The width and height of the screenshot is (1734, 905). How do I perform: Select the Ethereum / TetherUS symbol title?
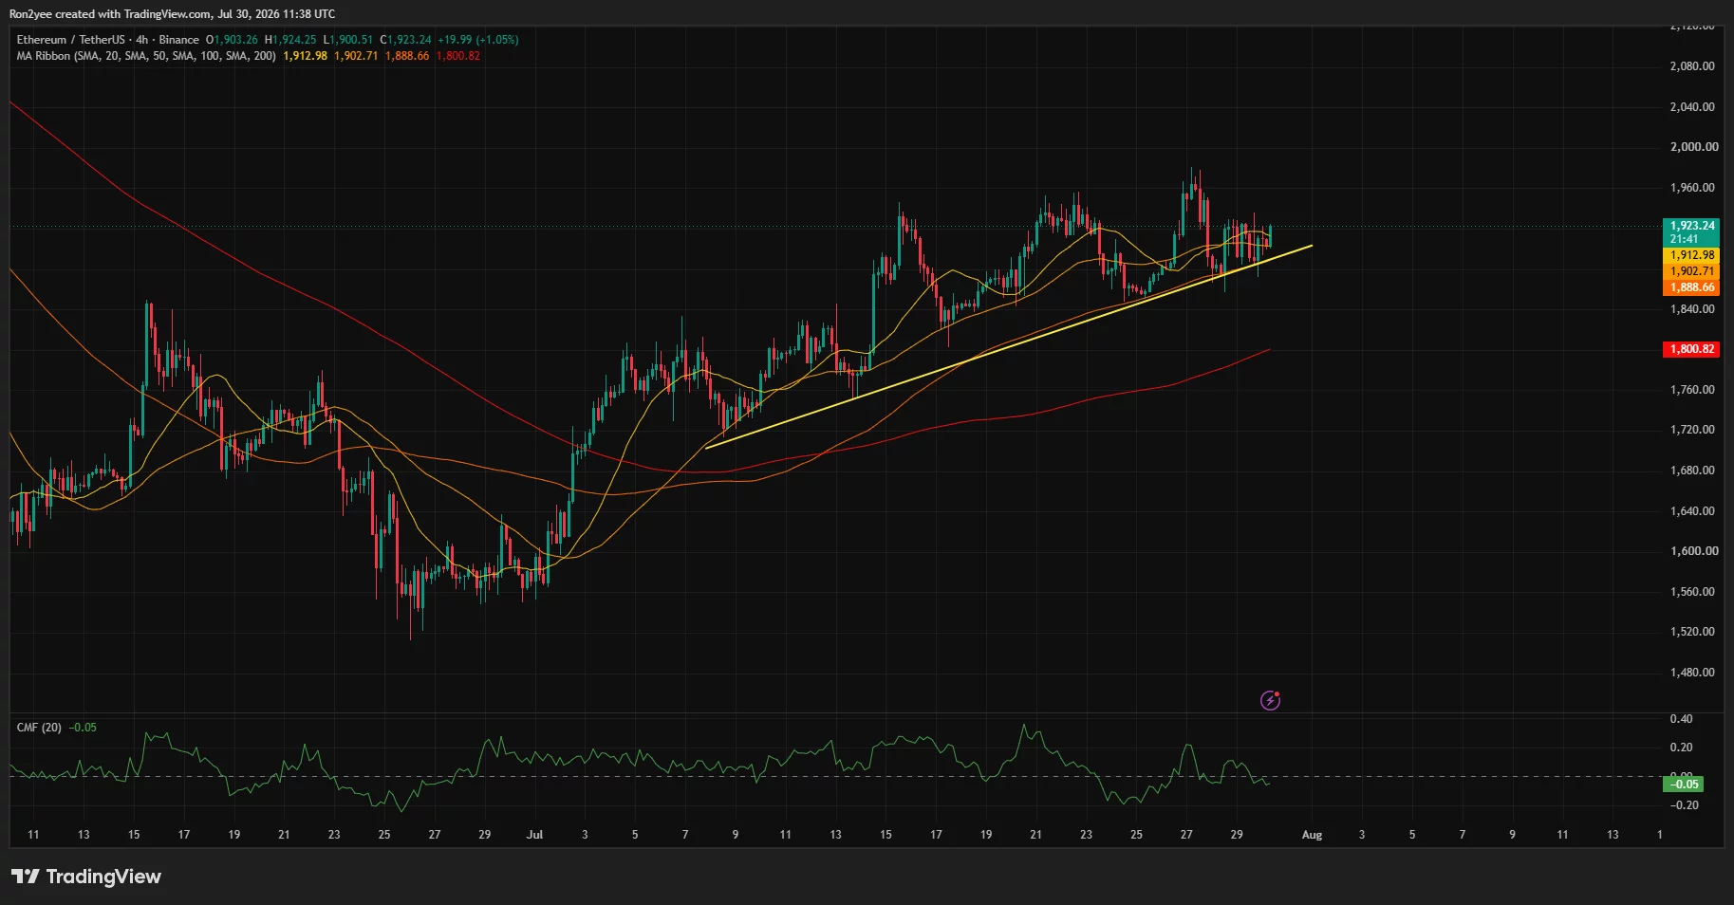click(70, 40)
